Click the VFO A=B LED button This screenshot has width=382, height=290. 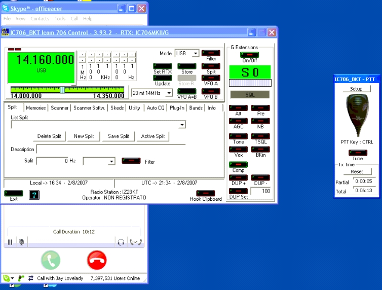click(187, 91)
